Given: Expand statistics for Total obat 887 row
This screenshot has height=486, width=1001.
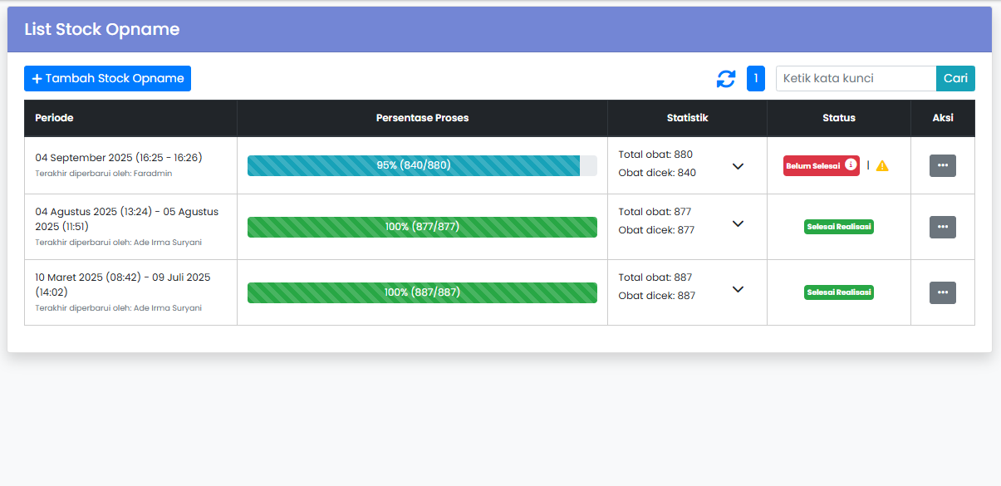Looking at the screenshot, I should (738, 289).
